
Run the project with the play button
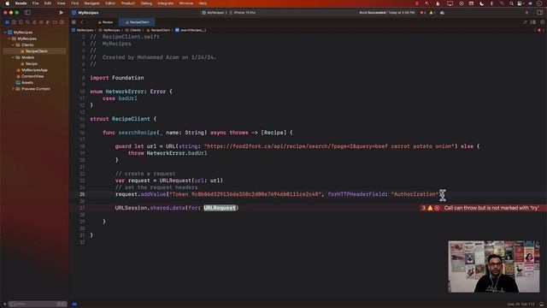[x=61, y=13]
